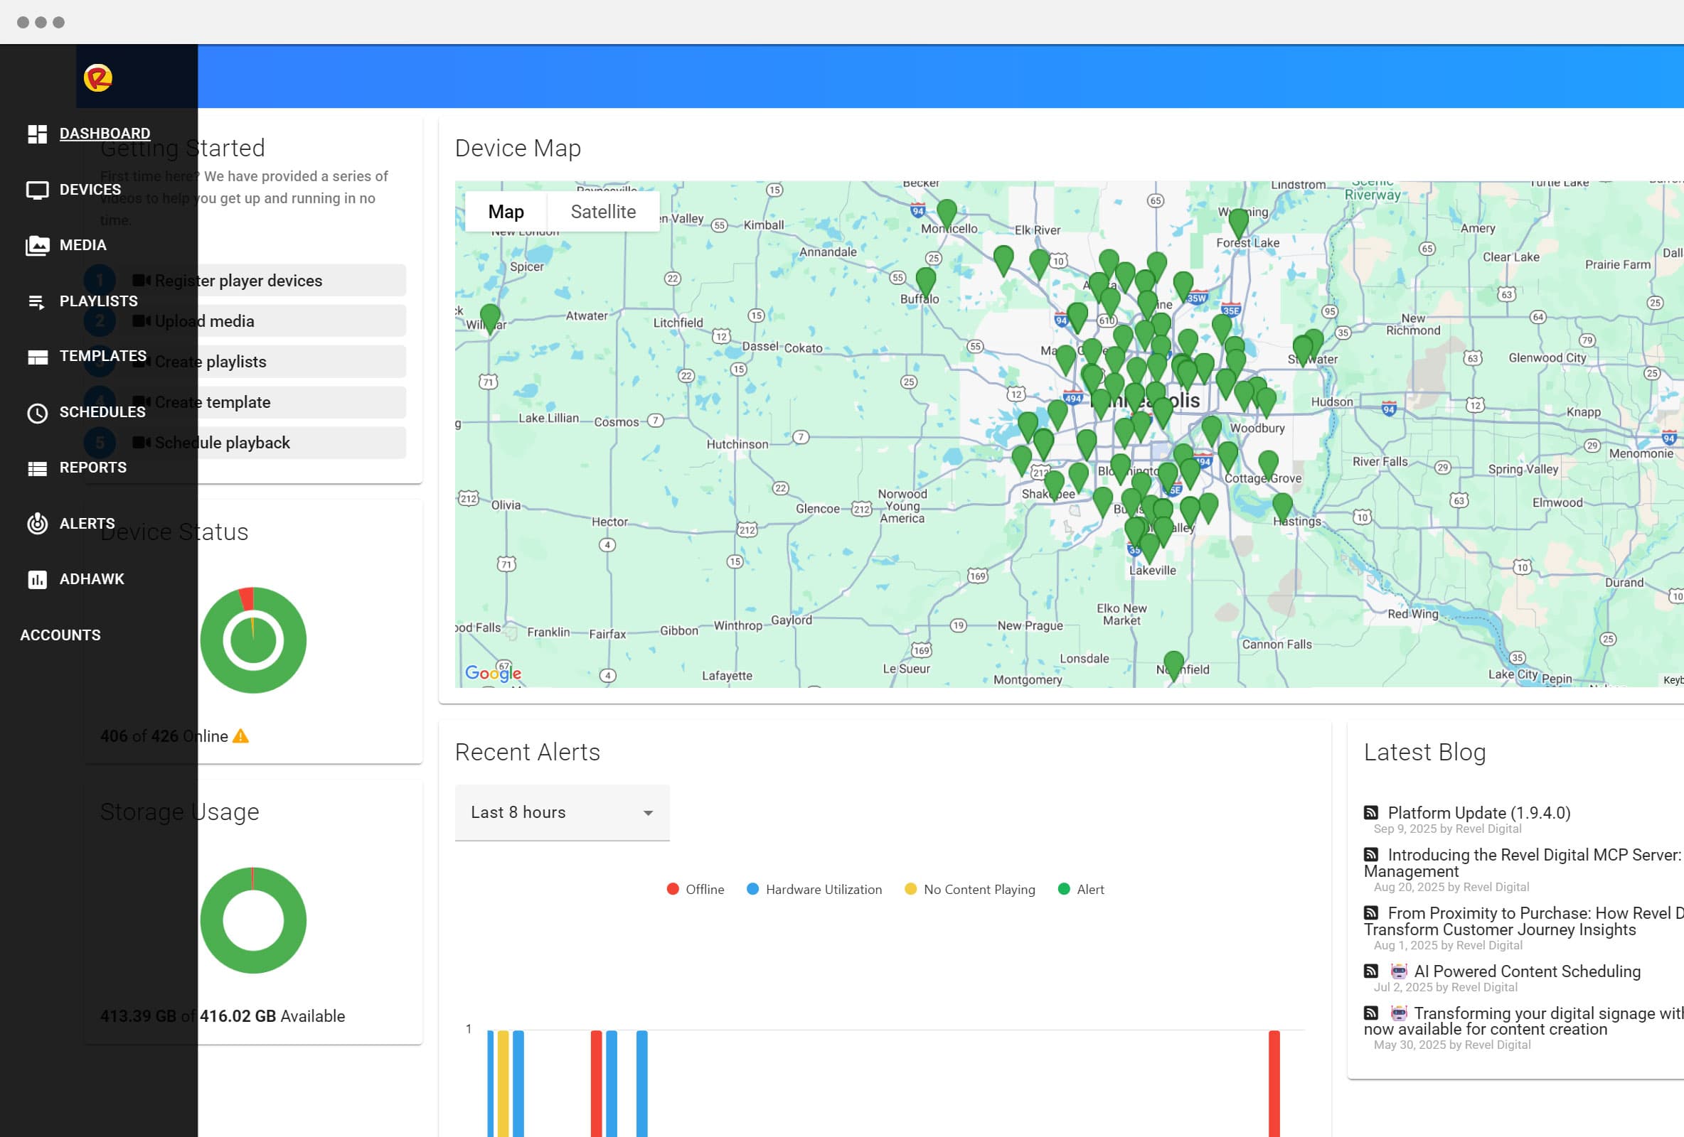This screenshot has width=1684, height=1137.
Task: Click the Media gallery icon
Action: pyautogui.click(x=37, y=245)
